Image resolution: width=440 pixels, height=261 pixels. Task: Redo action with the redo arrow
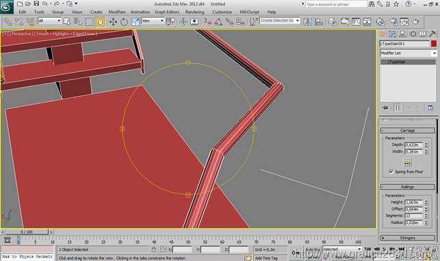[x=57, y=3]
